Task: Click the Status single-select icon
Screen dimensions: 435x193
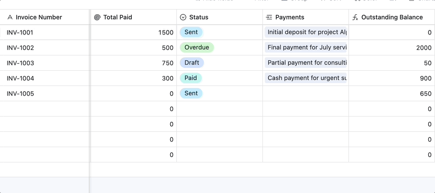Action: pyautogui.click(x=183, y=17)
